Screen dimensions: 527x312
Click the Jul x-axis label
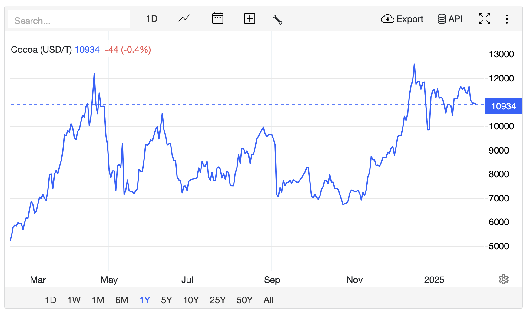click(x=187, y=280)
